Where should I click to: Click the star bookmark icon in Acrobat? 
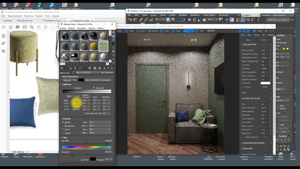coord(11,27)
